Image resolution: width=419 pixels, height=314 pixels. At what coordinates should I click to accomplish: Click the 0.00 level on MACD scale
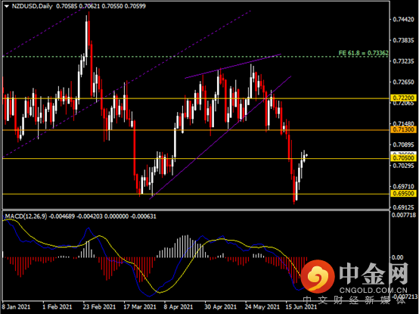[x=397, y=257]
